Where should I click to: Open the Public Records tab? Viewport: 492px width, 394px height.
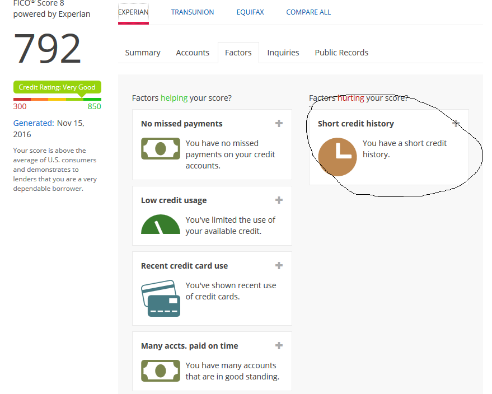coord(341,53)
